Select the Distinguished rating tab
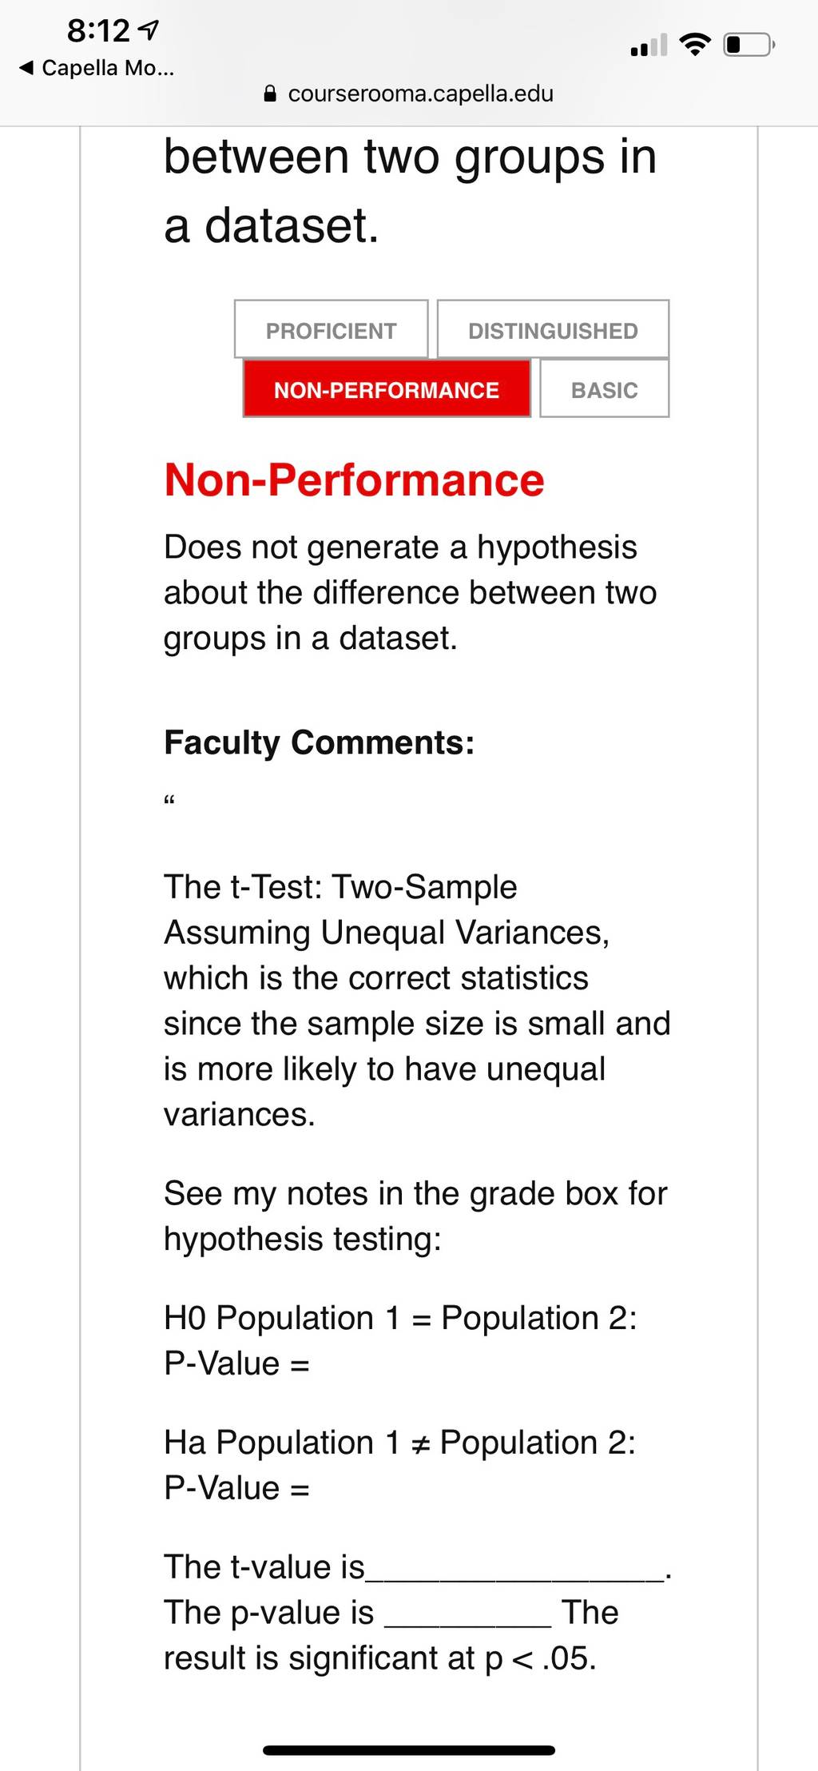Screen dimensions: 818x1771 (553, 330)
